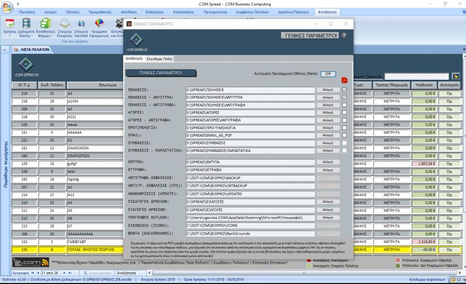This screenshot has width=466, height=284.
Task: Click the horizontal scrollbar left arrow
Action: coord(149,273)
